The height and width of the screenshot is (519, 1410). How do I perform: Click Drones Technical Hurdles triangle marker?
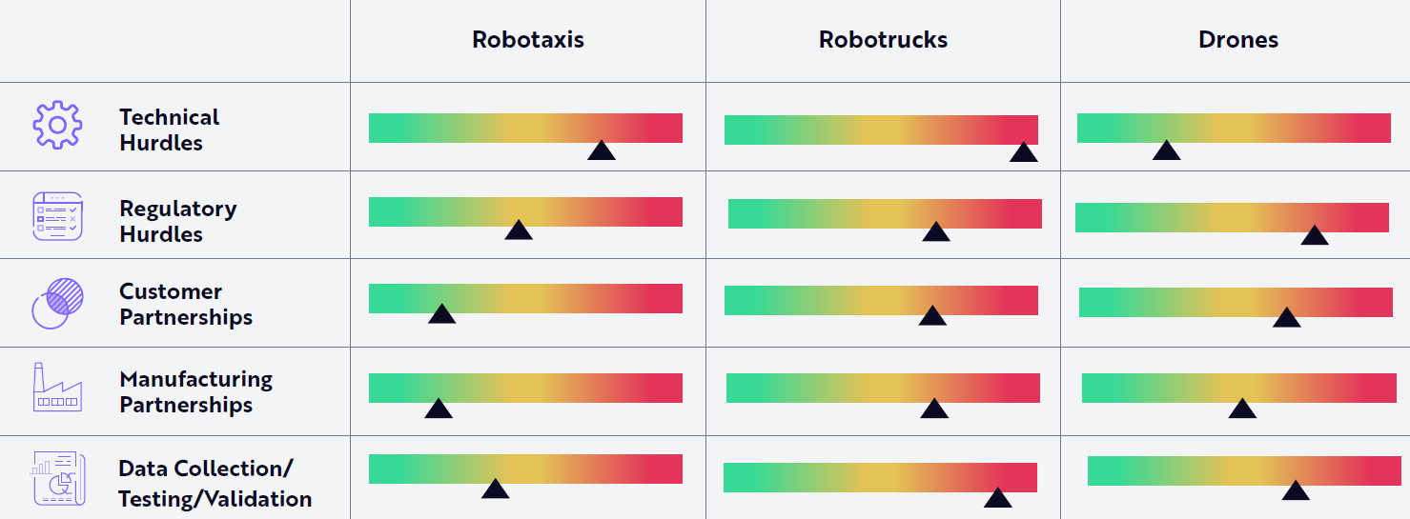1166,150
